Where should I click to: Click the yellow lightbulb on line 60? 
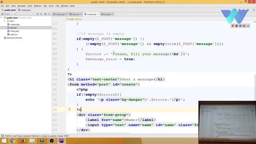pyautogui.click(x=69, y=109)
